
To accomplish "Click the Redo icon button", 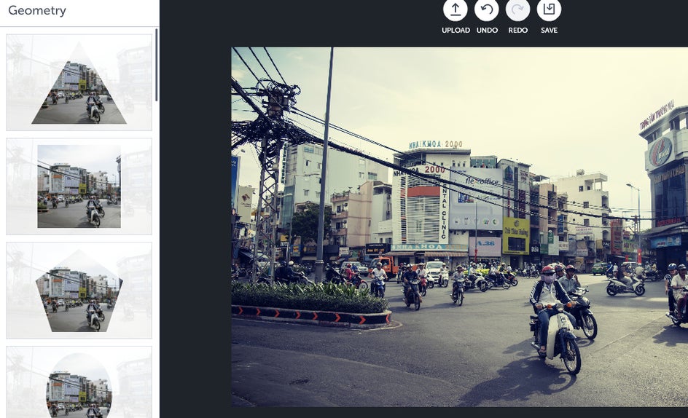I will point(517,9).
